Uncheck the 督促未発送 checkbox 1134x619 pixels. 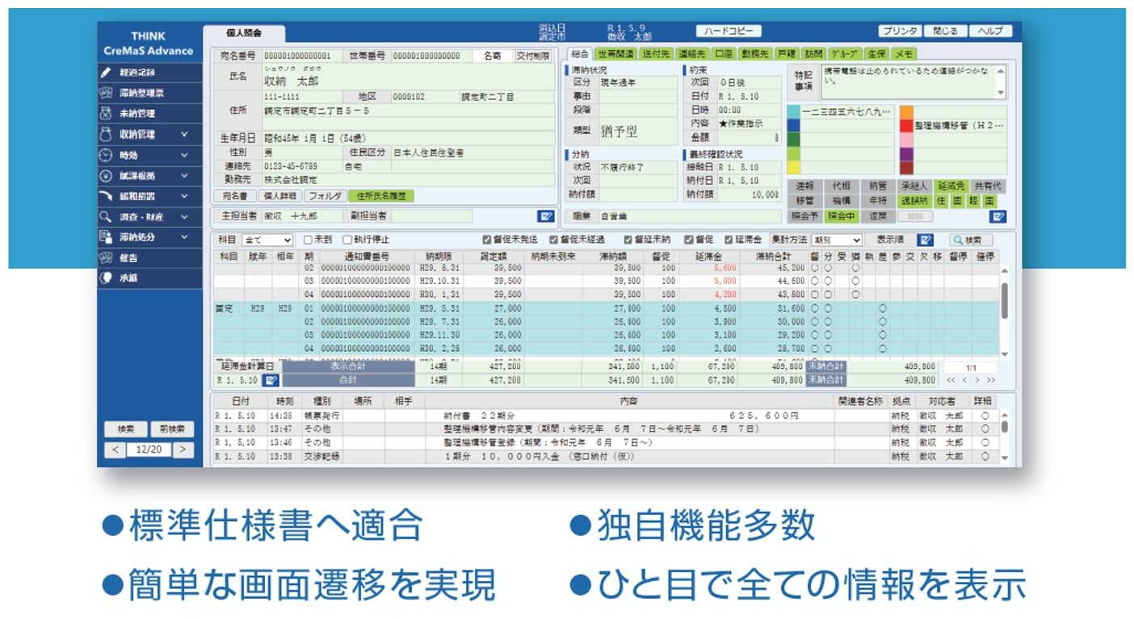click(x=486, y=240)
